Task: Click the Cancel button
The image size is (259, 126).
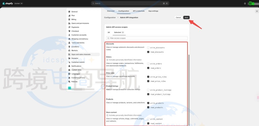Action: point(178,17)
